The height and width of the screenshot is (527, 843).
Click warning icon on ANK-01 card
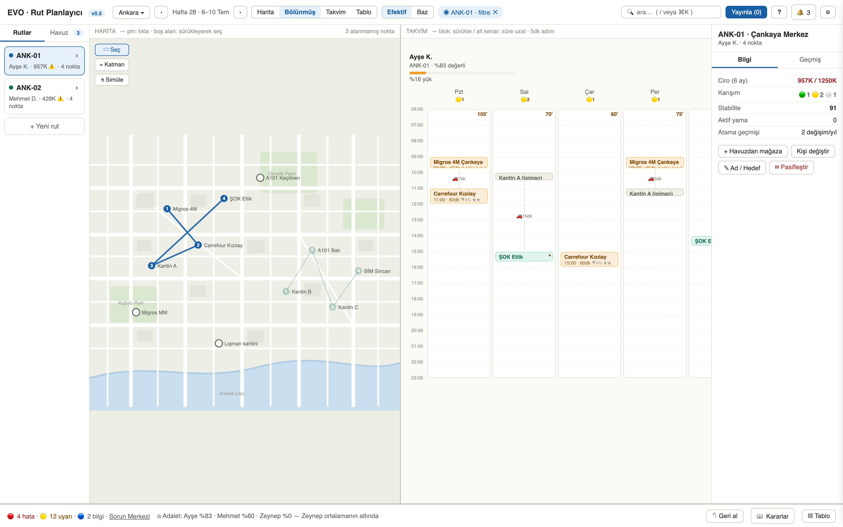(52, 66)
